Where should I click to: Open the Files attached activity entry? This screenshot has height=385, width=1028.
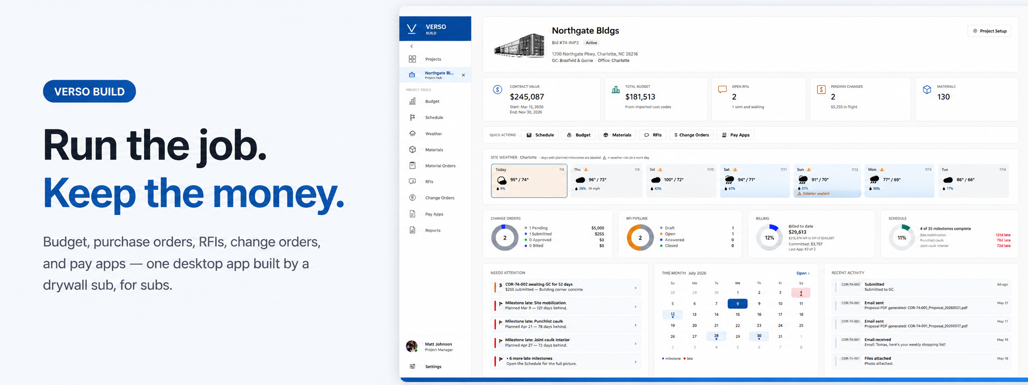(922, 361)
